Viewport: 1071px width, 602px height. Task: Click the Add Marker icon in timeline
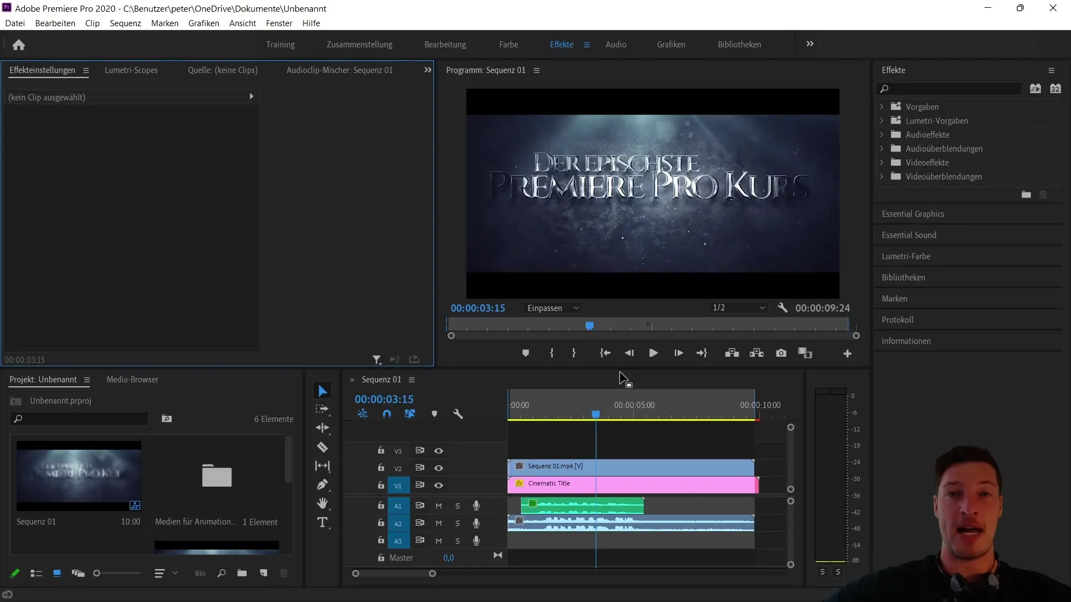435,414
